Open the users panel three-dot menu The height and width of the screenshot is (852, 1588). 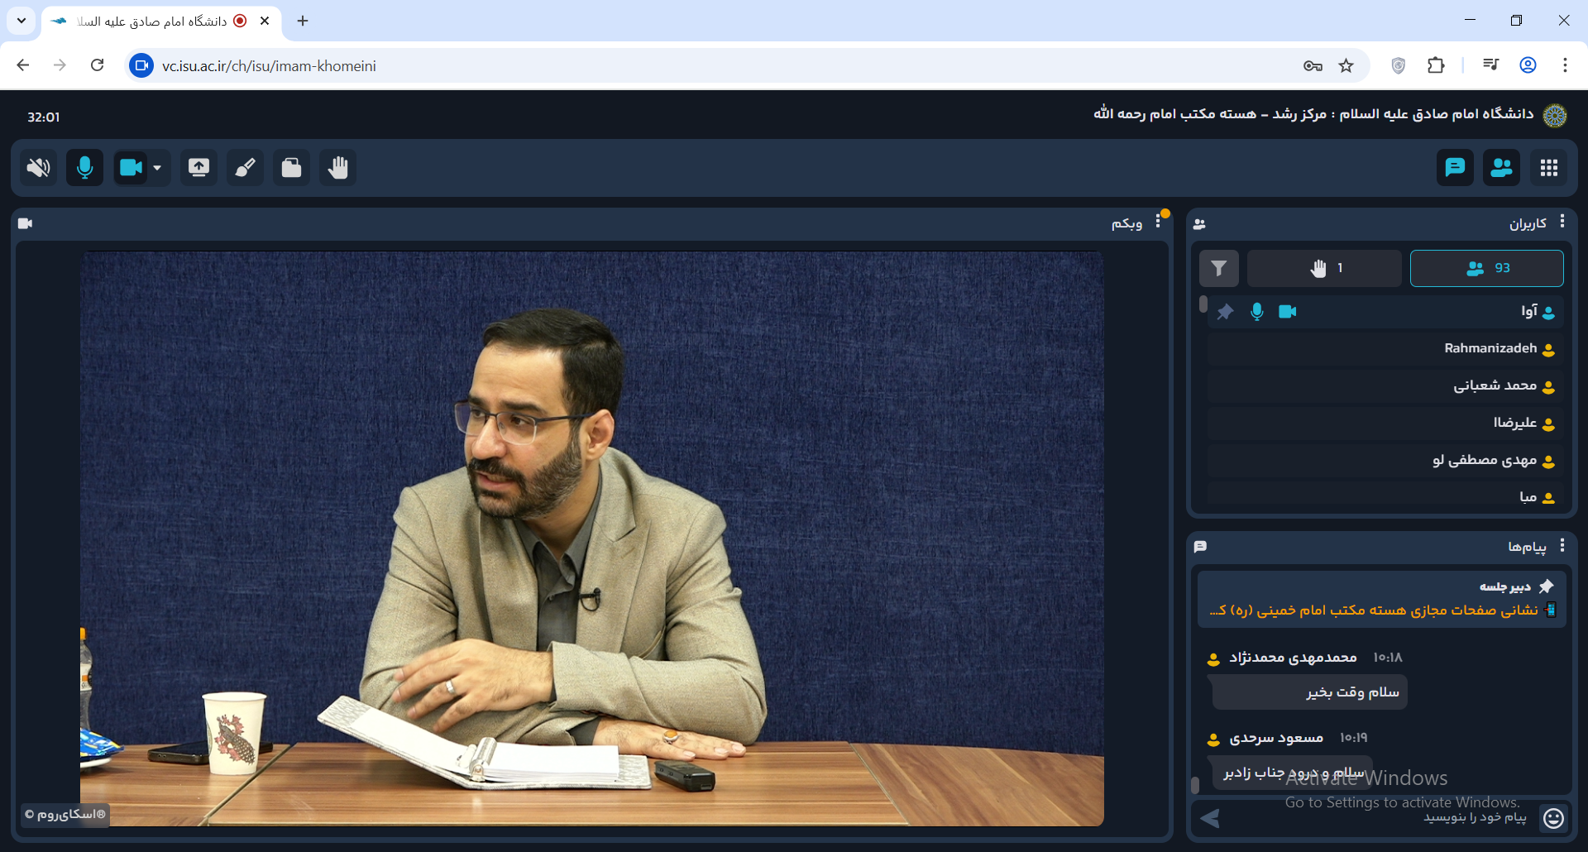pyautogui.click(x=1562, y=222)
